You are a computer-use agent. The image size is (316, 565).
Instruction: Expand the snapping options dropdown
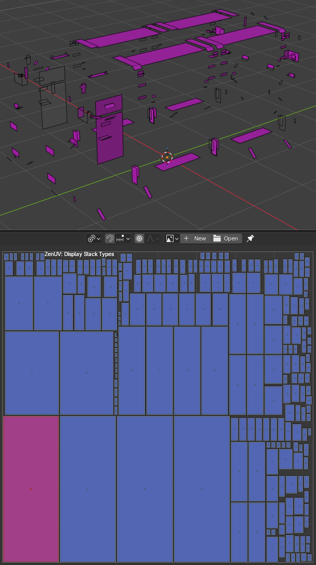(x=123, y=238)
